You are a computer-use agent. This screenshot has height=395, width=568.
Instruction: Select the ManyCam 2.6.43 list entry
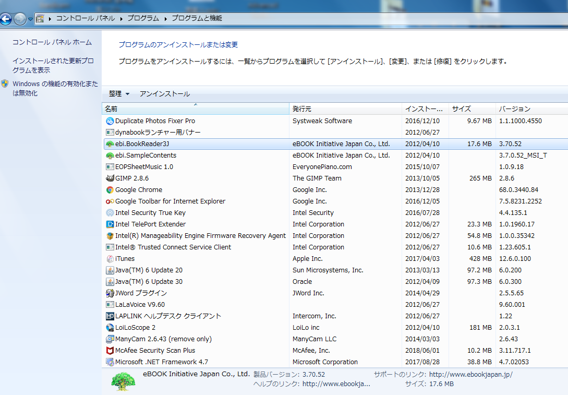pos(163,339)
